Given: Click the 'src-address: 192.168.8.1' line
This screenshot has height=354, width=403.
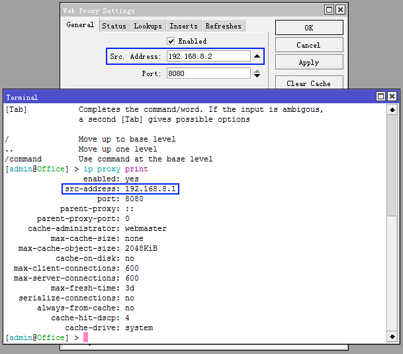Looking at the screenshot, I should click(x=120, y=189).
